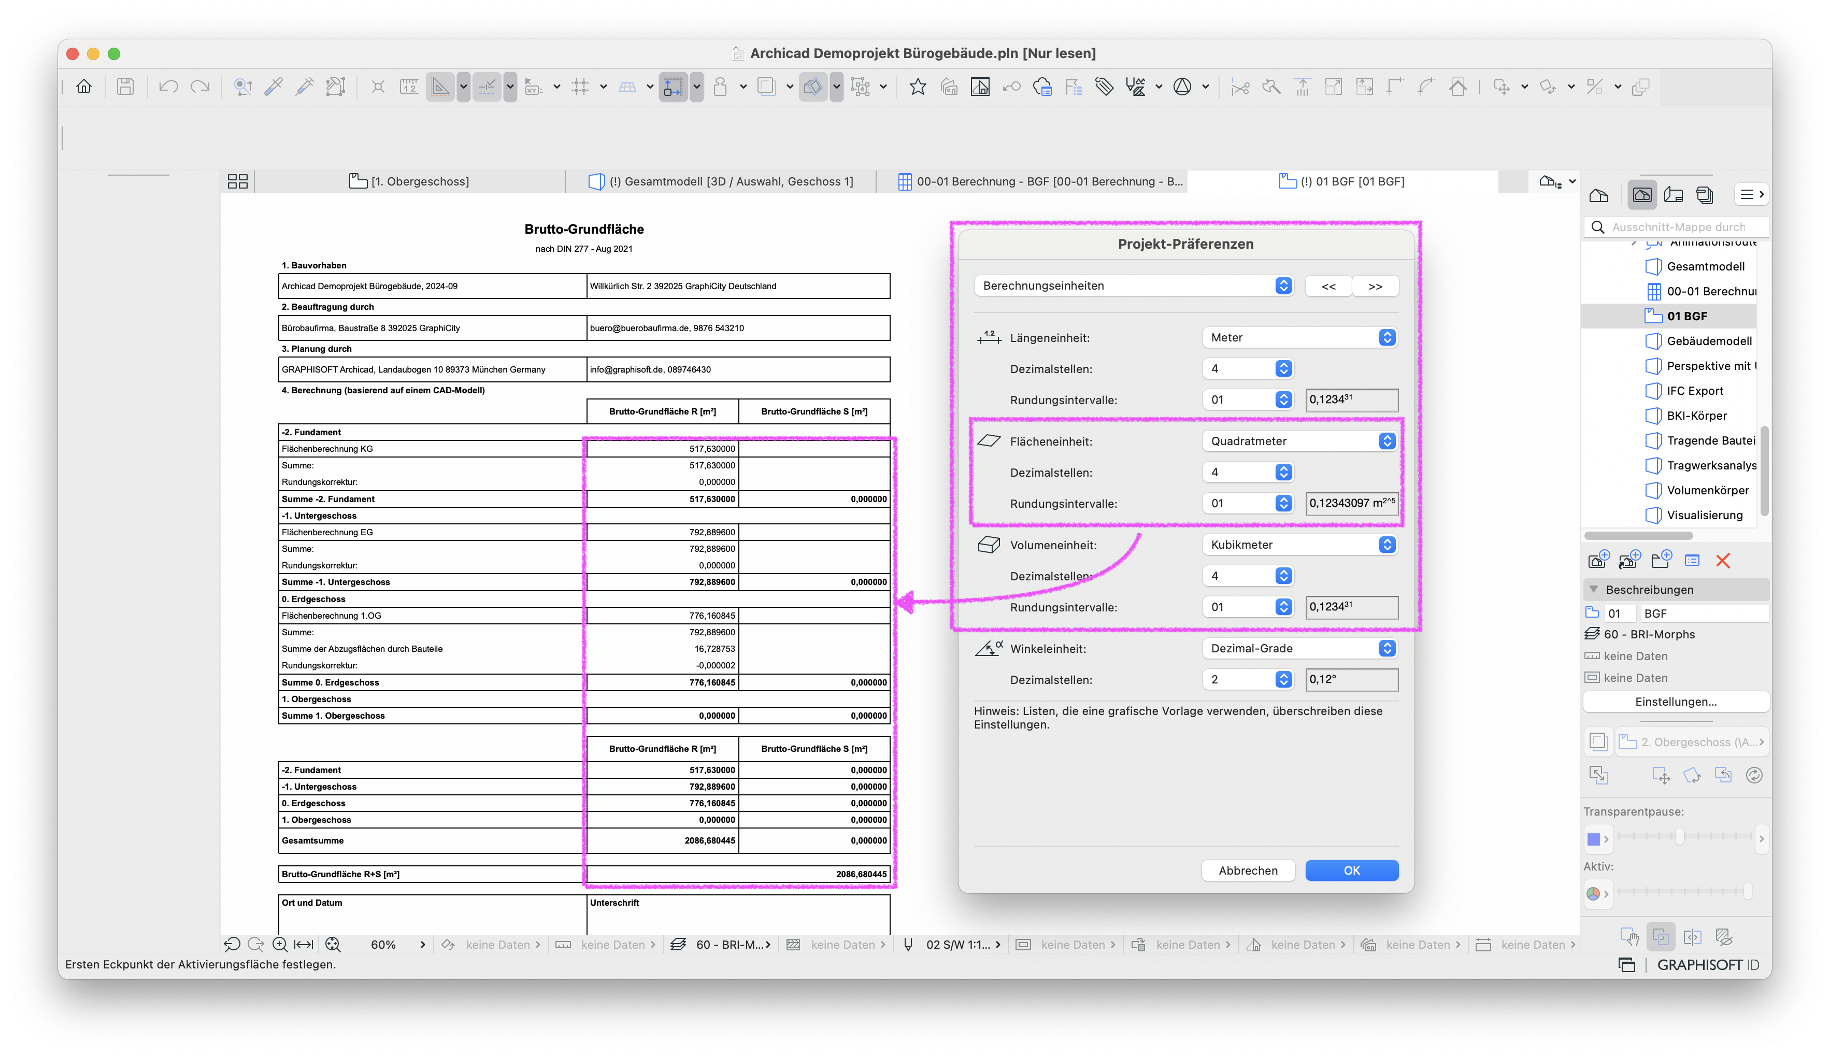Select the syringe inject parameters tool
Screen dimensions: 1830x1056
click(x=305, y=87)
